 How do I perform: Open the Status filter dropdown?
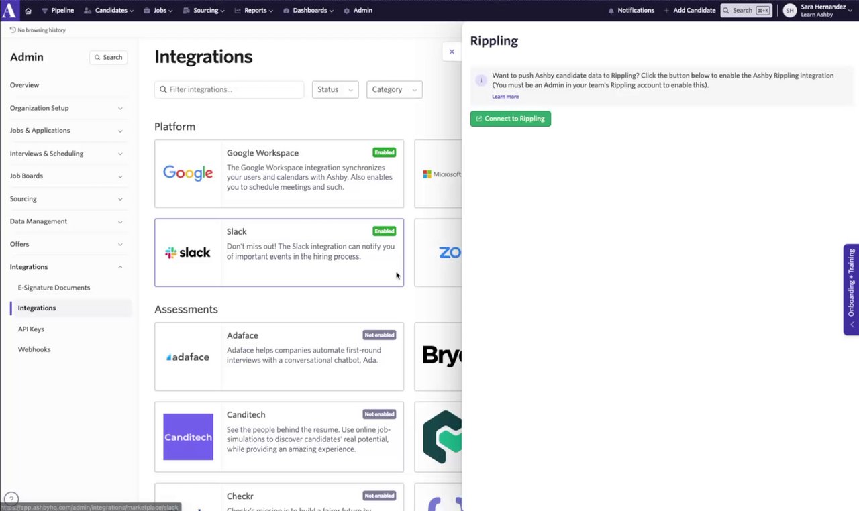pyautogui.click(x=335, y=90)
